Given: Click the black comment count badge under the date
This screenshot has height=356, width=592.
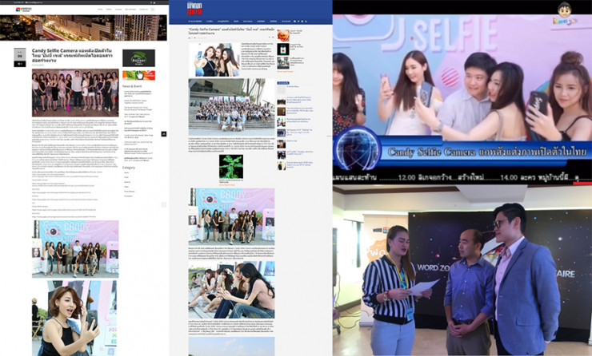Looking at the screenshot, I should 20,64.
